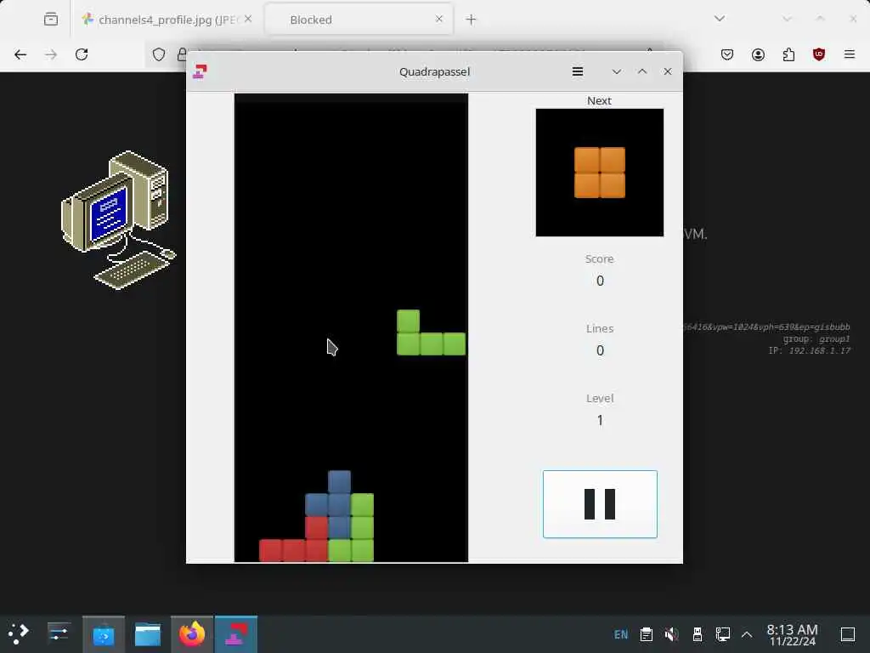Switch to the Blocked tab in Firefox
Viewport: 870px width, 653px height.
[359, 20]
